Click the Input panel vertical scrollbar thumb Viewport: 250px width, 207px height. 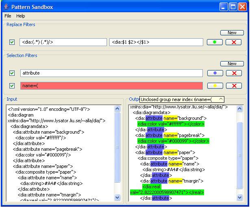(x=117, y=147)
